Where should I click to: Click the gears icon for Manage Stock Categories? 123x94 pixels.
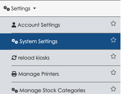15,90
